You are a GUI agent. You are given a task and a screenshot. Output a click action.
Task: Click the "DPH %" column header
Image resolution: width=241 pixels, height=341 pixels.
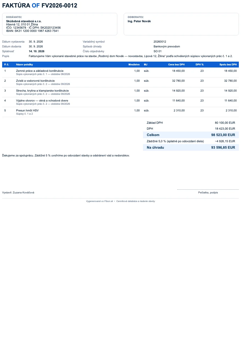[199, 65]
